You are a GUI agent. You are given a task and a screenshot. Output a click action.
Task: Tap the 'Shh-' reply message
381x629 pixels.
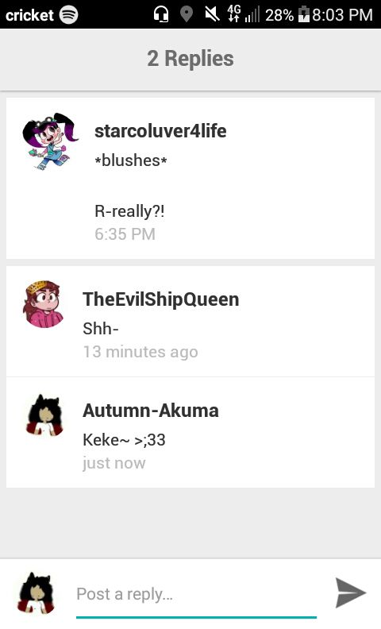pyautogui.click(x=101, y=329)
